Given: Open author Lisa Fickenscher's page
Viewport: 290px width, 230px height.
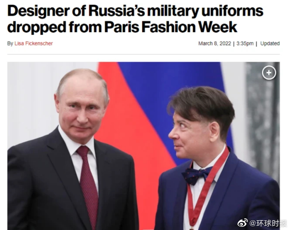Looking at the screenshot, I should (x=34, y=44).
